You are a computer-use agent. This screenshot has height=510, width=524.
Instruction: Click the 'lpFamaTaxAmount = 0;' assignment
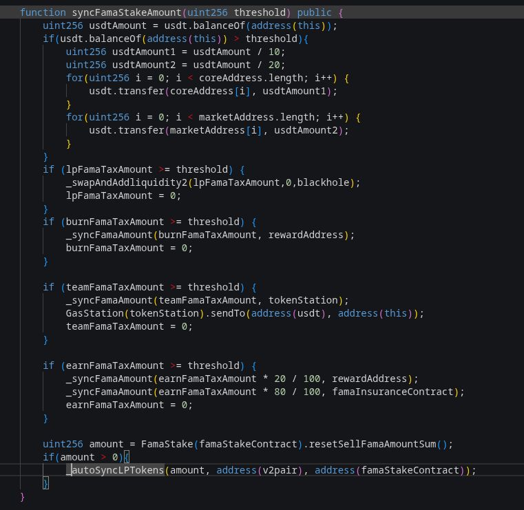(124, 195)
